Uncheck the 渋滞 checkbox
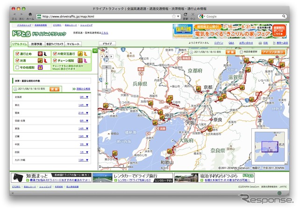The height and width of the screenshot is (209, 299). [x=17, y=60]
